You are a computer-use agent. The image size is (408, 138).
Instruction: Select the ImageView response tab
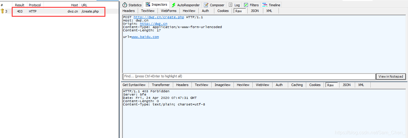222,85
